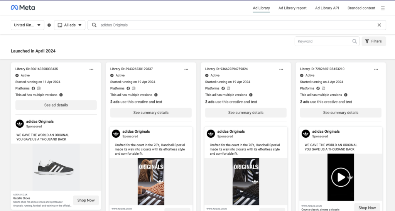Click Instagram platform icon on ad 806163308038435

[x=39, y=88]
